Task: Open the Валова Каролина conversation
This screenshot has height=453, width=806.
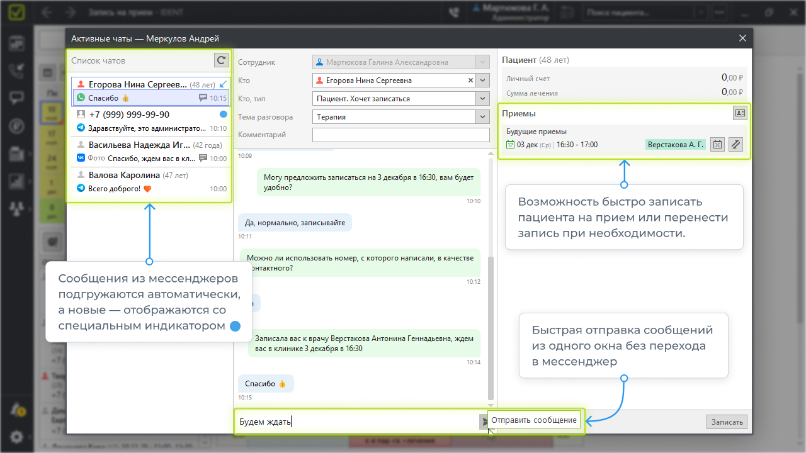Action: point(150,181)
